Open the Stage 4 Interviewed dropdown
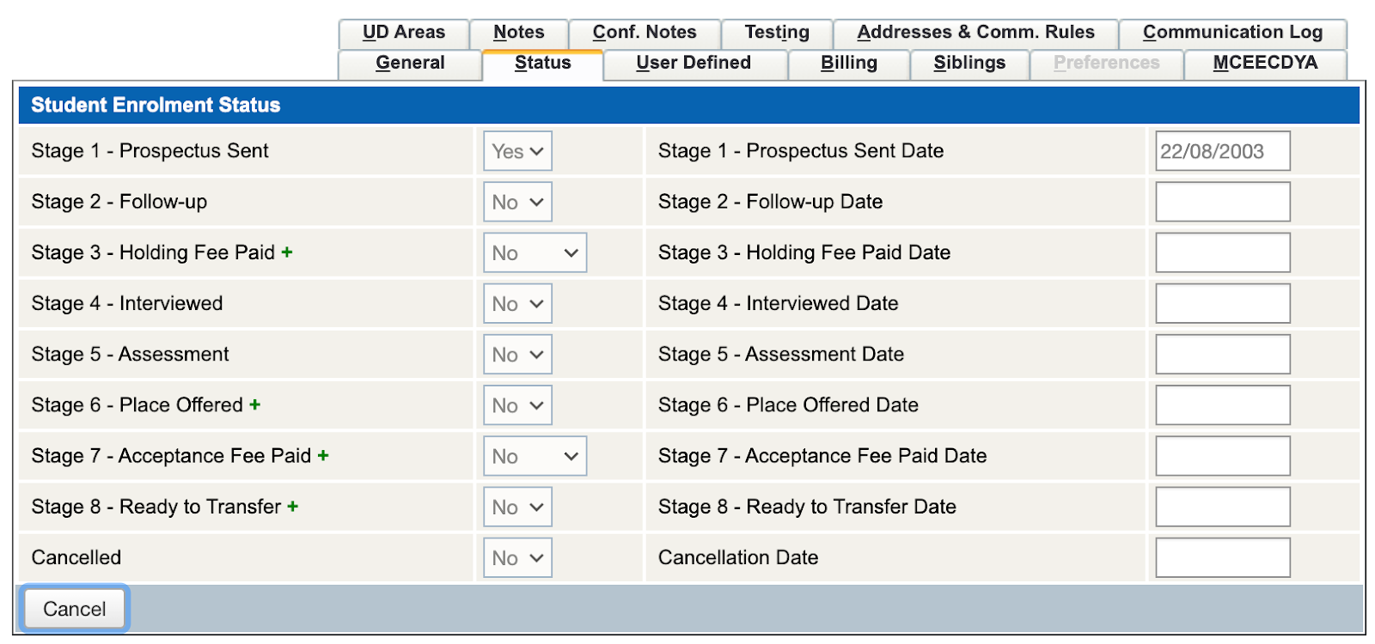This screenshot has width=1375, height=644. click(517, 304)
